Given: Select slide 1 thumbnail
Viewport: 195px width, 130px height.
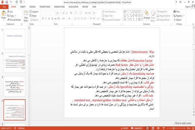Looking at the screenshot, I should click(x=14, y=39).
